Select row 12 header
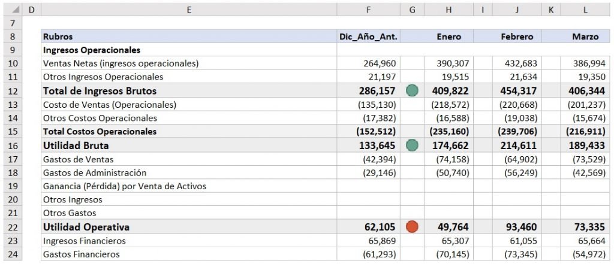This screenshot has height=264, width=614. tap(12, 91)
